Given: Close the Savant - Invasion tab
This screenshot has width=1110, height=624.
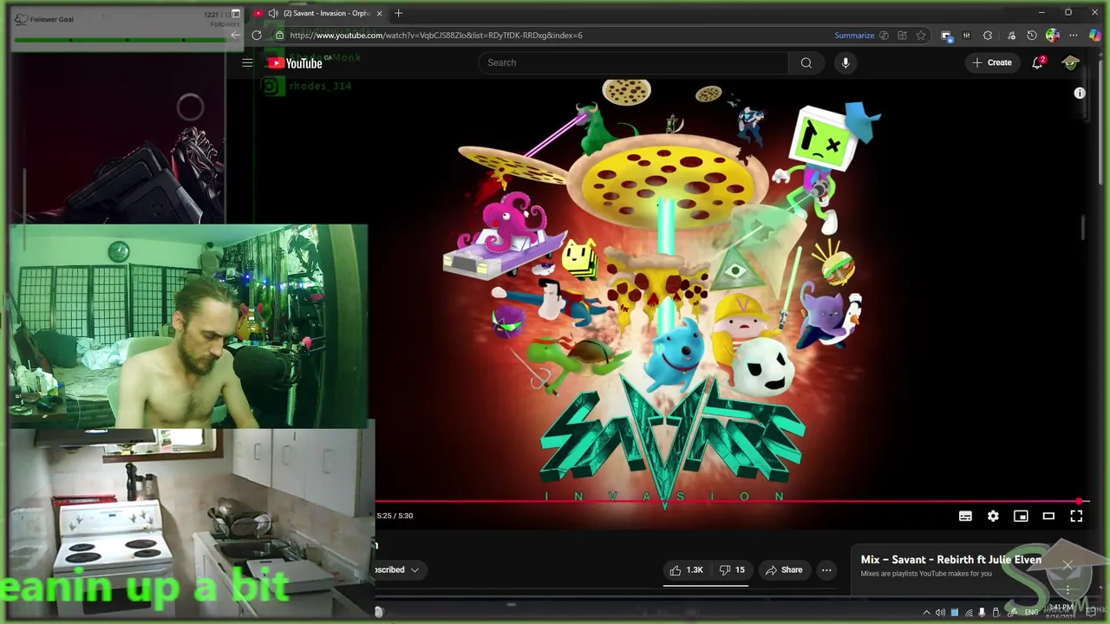Looking at the screenshot, I should pyautogui.click(x=379, y=13).
